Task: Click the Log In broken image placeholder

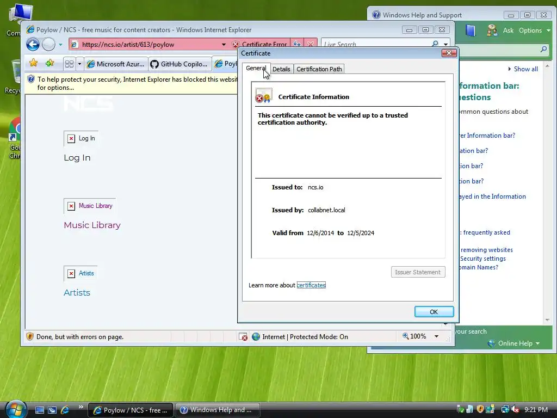Action: tap(81, 138)
